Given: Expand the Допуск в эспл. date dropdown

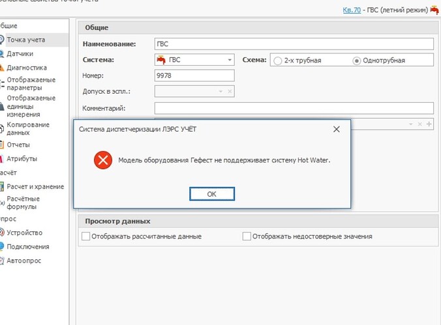Looking at the screenshot, I should (x=220, y=92).
